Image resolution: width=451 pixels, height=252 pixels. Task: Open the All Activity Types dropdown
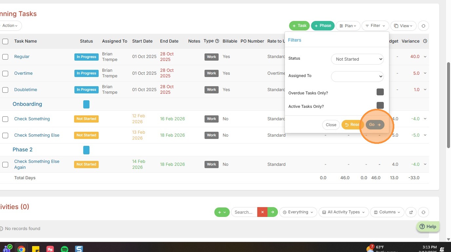(344, 212)
